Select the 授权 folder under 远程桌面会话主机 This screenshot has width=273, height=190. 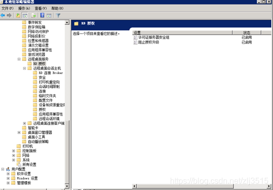point(42,109)
